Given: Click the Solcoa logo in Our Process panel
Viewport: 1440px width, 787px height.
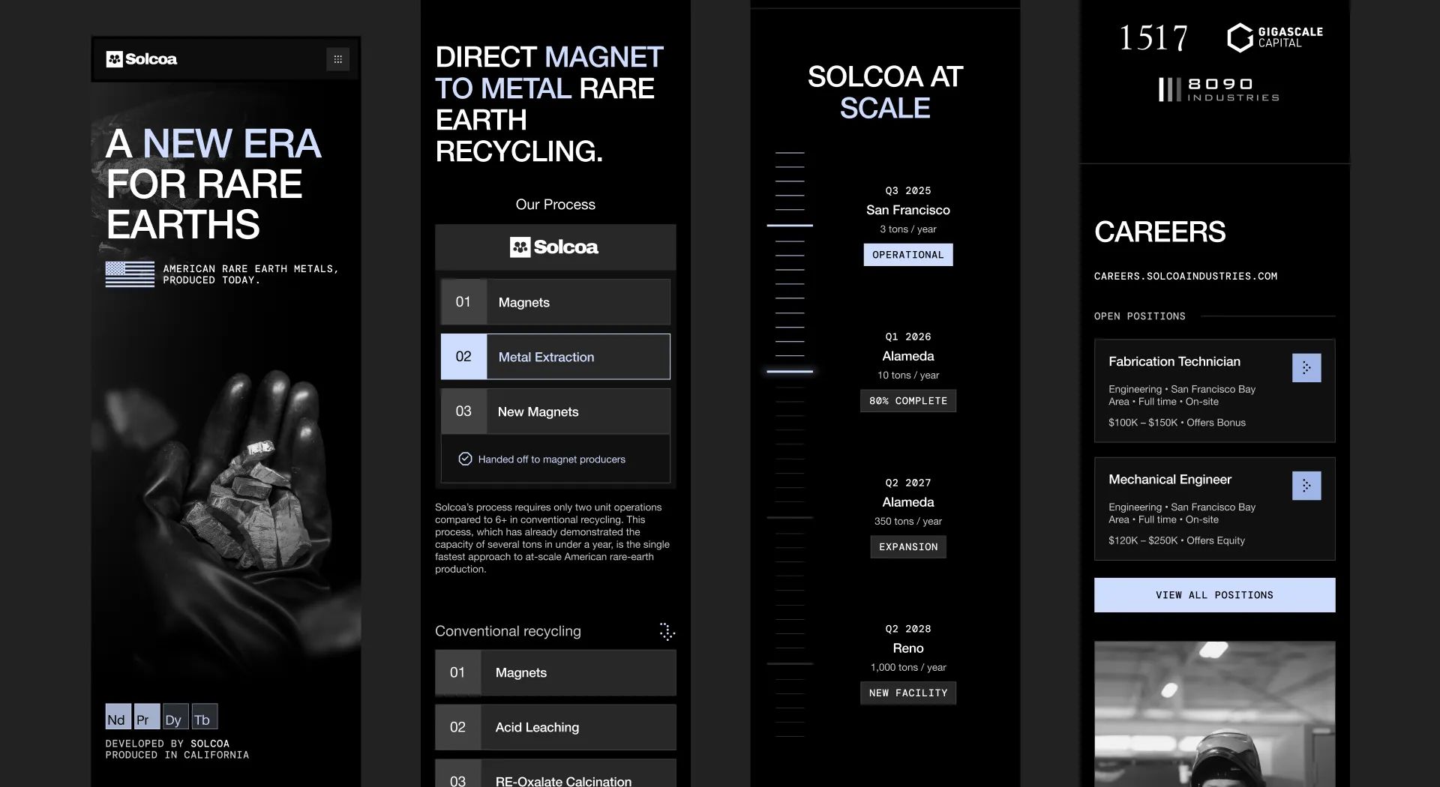Looking at the screenshot, I should [x=554, y=247].
